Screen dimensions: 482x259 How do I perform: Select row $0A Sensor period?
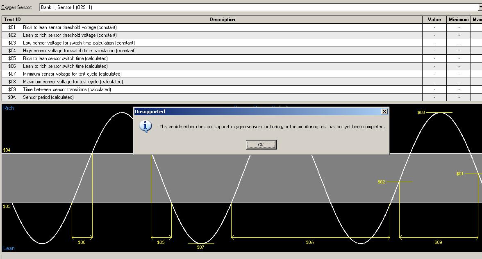[x=48, y=97]
